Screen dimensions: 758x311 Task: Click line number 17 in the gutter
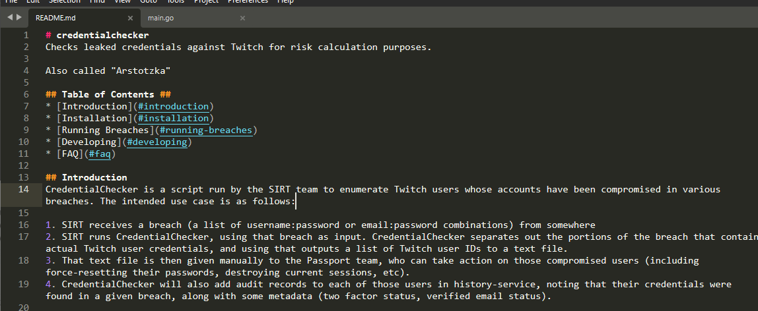[23, 237]
